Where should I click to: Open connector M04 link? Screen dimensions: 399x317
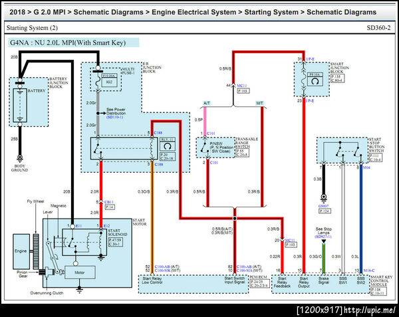click(366, 167)
